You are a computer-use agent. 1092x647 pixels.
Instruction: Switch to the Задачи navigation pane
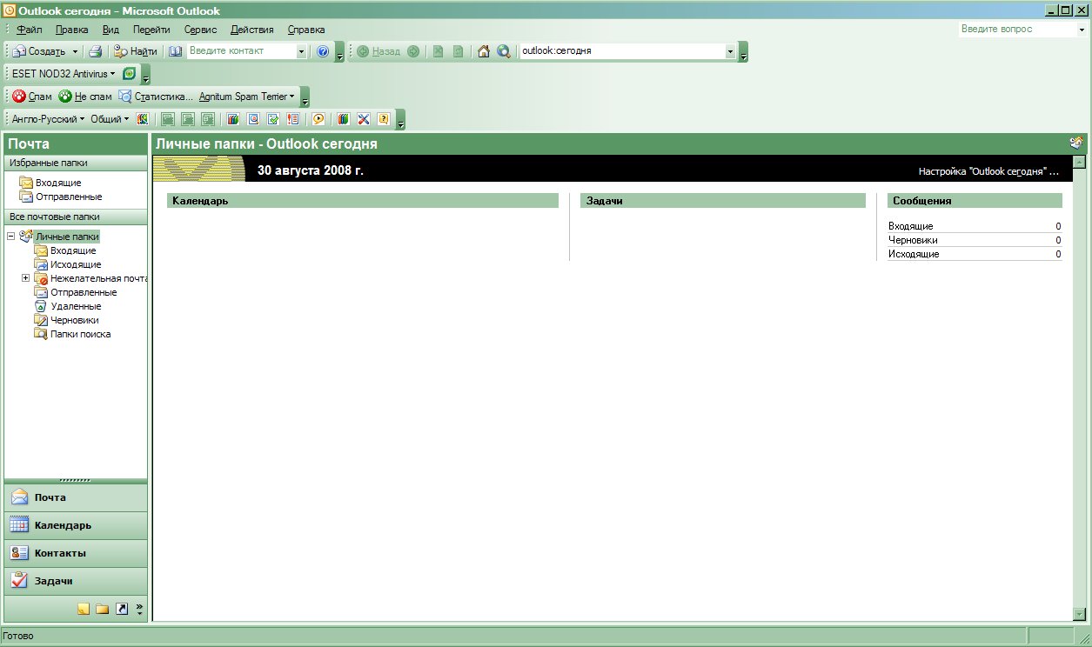coord(76,581)
